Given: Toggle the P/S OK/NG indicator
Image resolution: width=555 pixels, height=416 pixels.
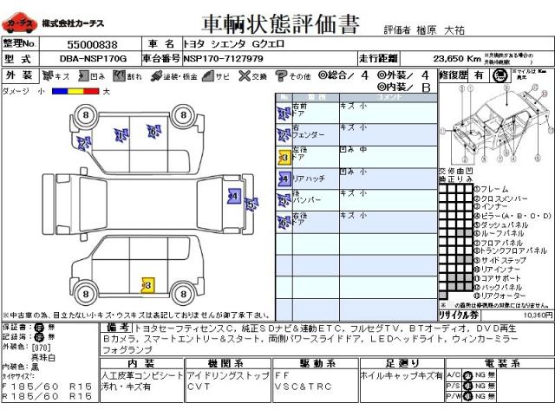Looking at the screenshot, I should pyautogui.click(x=468, y=387).
